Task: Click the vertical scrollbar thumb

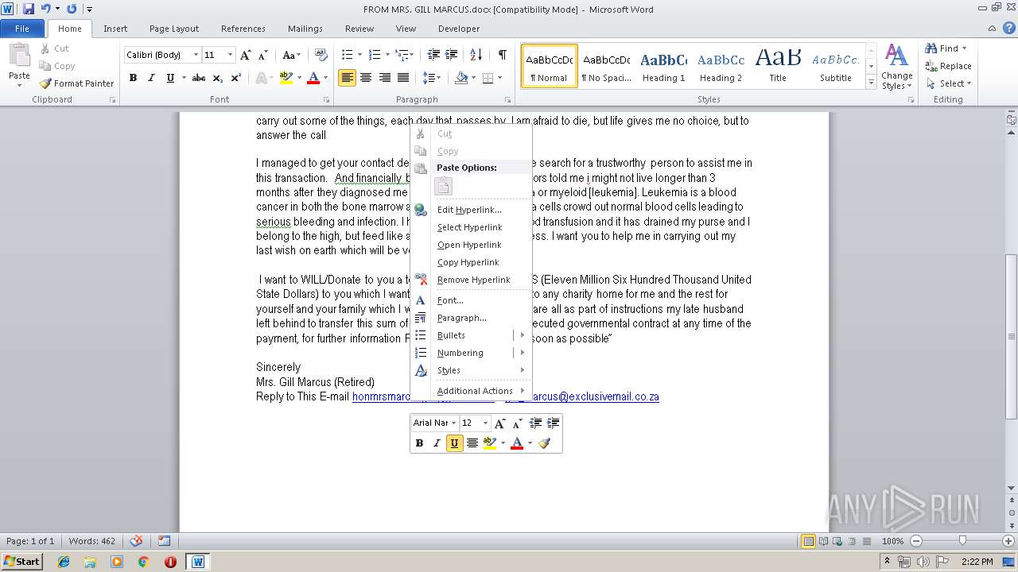Action: coord(1012,336)
